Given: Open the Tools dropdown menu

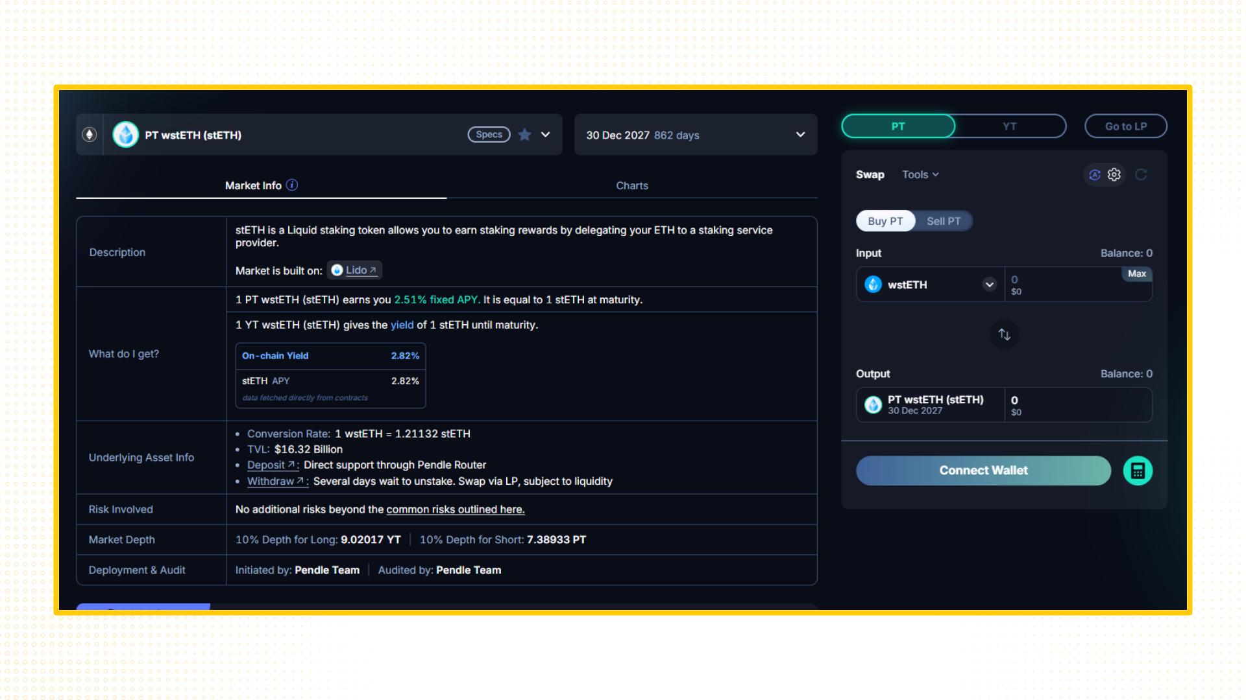Looking at the screenshot, I should click(920, 174).
